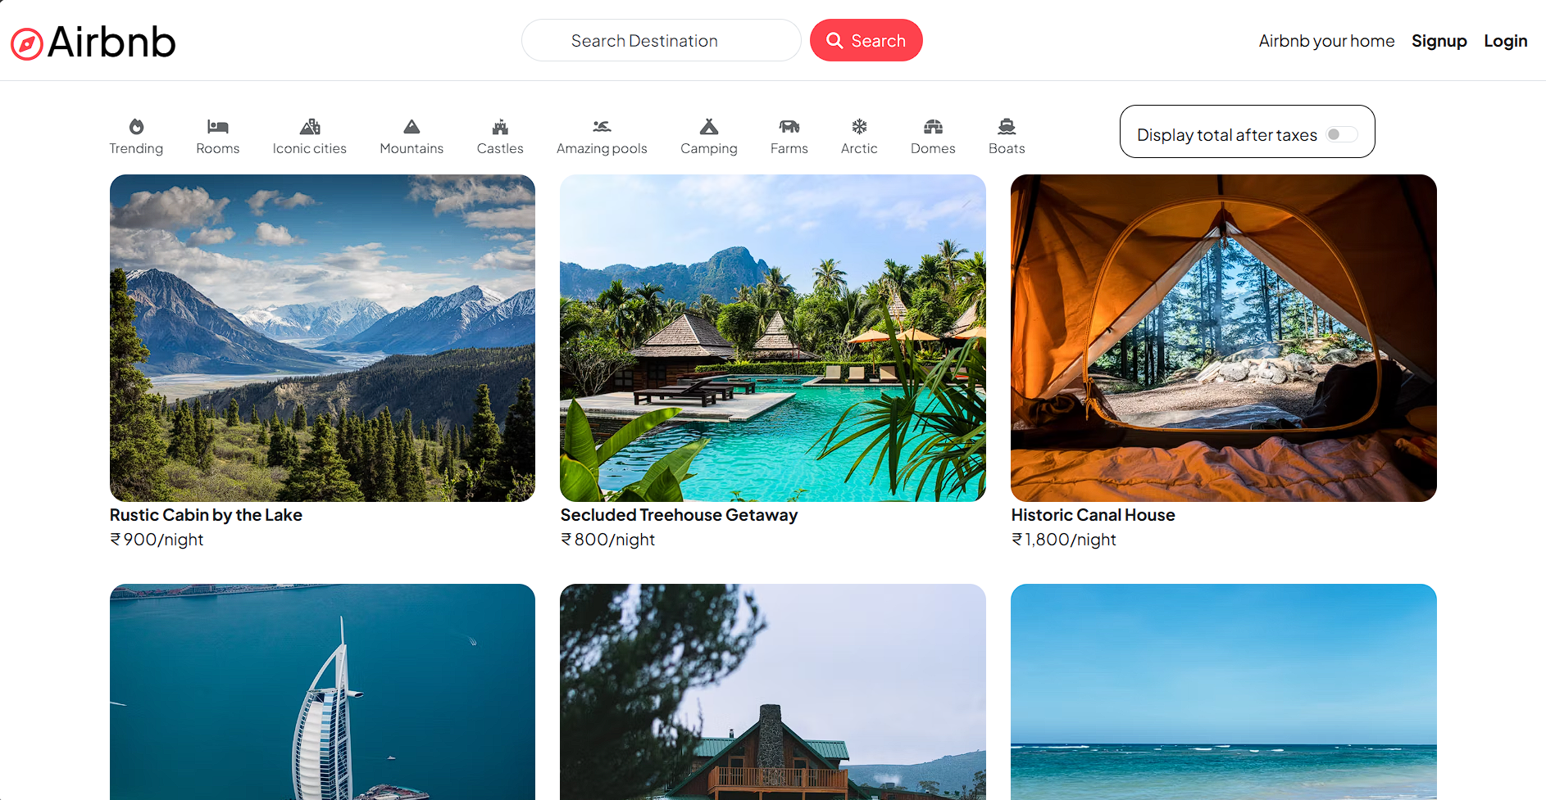The height and width of the screenshot is (800, 1546).
Task: Open Historic Canal House tent photo
Action: (1224, 337)
